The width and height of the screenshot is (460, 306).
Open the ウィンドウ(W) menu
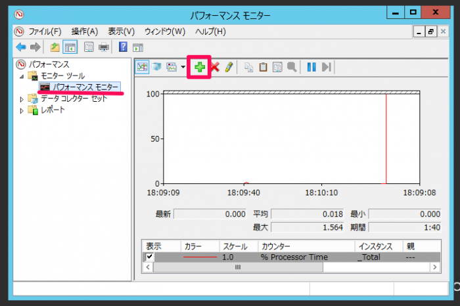[165, 32]
